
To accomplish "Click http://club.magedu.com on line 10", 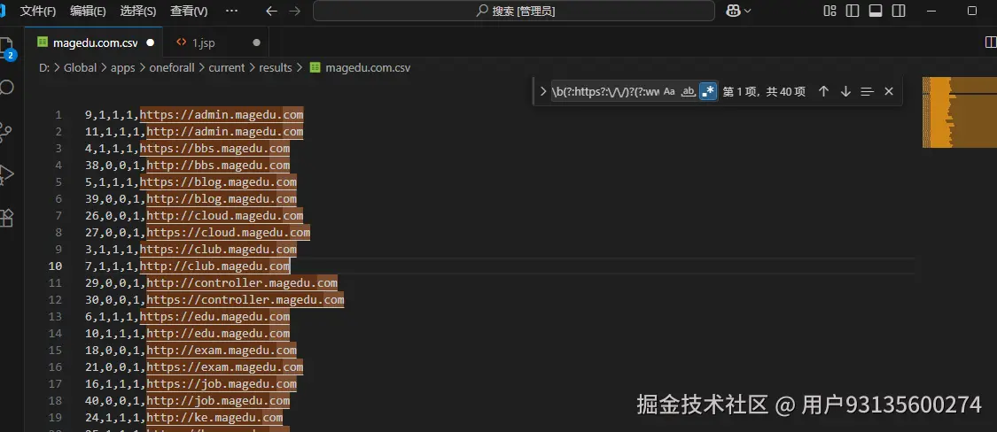I will (x=215, y=266).
